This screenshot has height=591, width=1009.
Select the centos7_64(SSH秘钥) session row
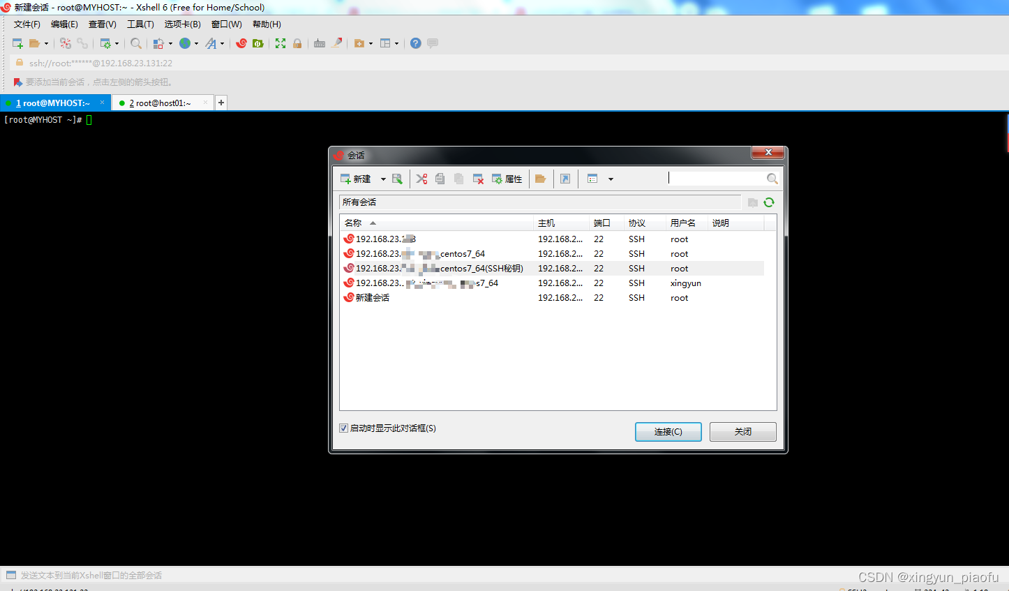coord(552,269)
